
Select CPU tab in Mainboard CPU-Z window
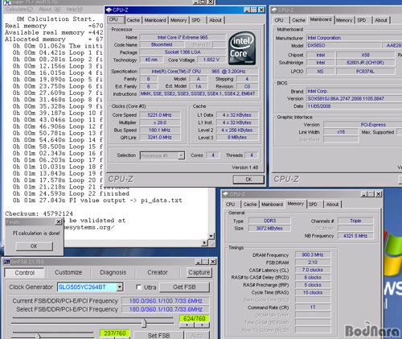click(x=279, y=20)
